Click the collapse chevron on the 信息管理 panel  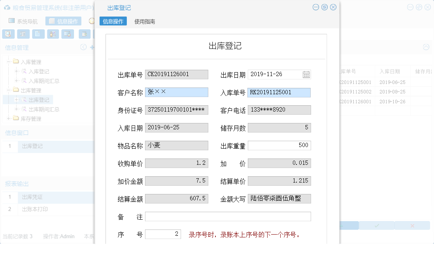coord(83,47)
